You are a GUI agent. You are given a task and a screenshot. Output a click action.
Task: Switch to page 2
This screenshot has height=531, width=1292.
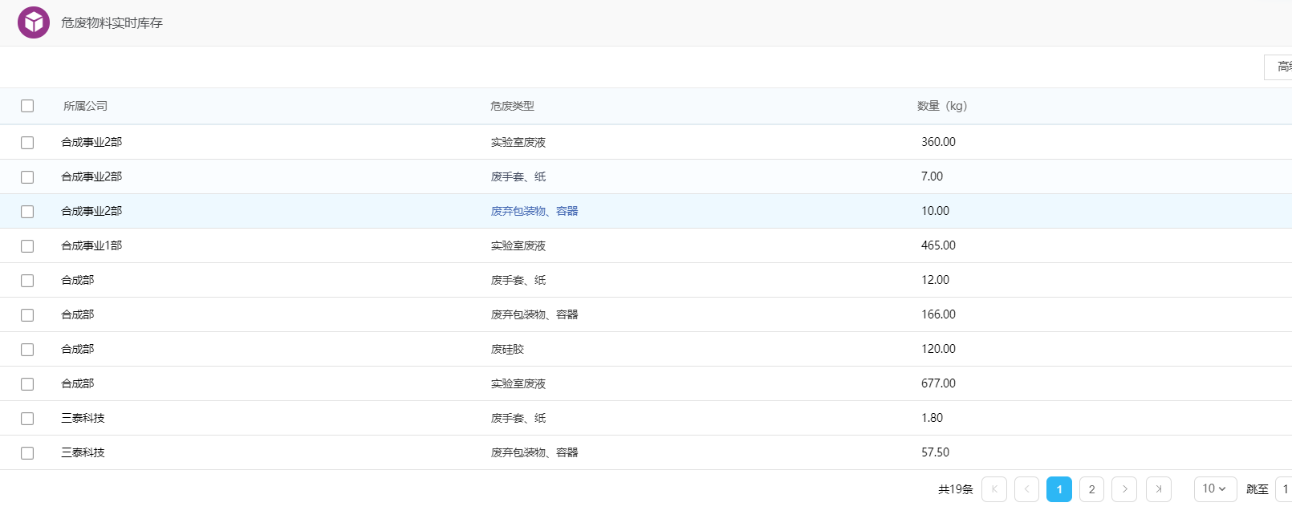[1091, 489]
